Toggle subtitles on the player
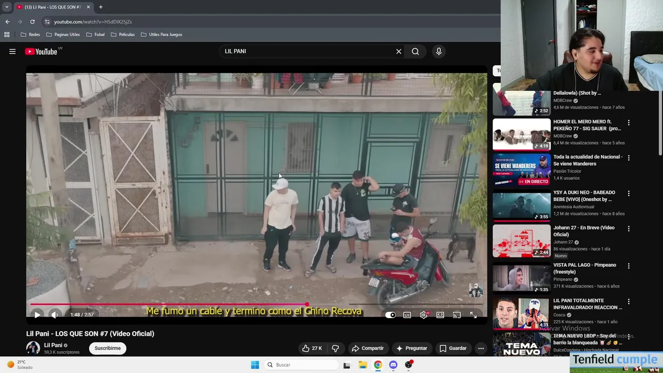 407,315
